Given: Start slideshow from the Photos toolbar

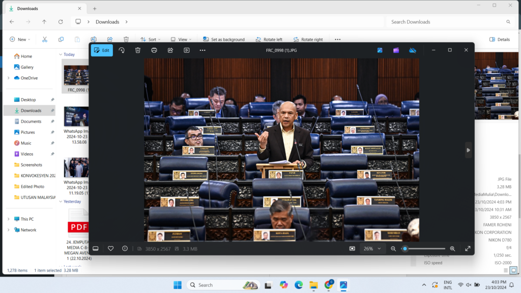Looking at the screenshot, I should (187, 50).
